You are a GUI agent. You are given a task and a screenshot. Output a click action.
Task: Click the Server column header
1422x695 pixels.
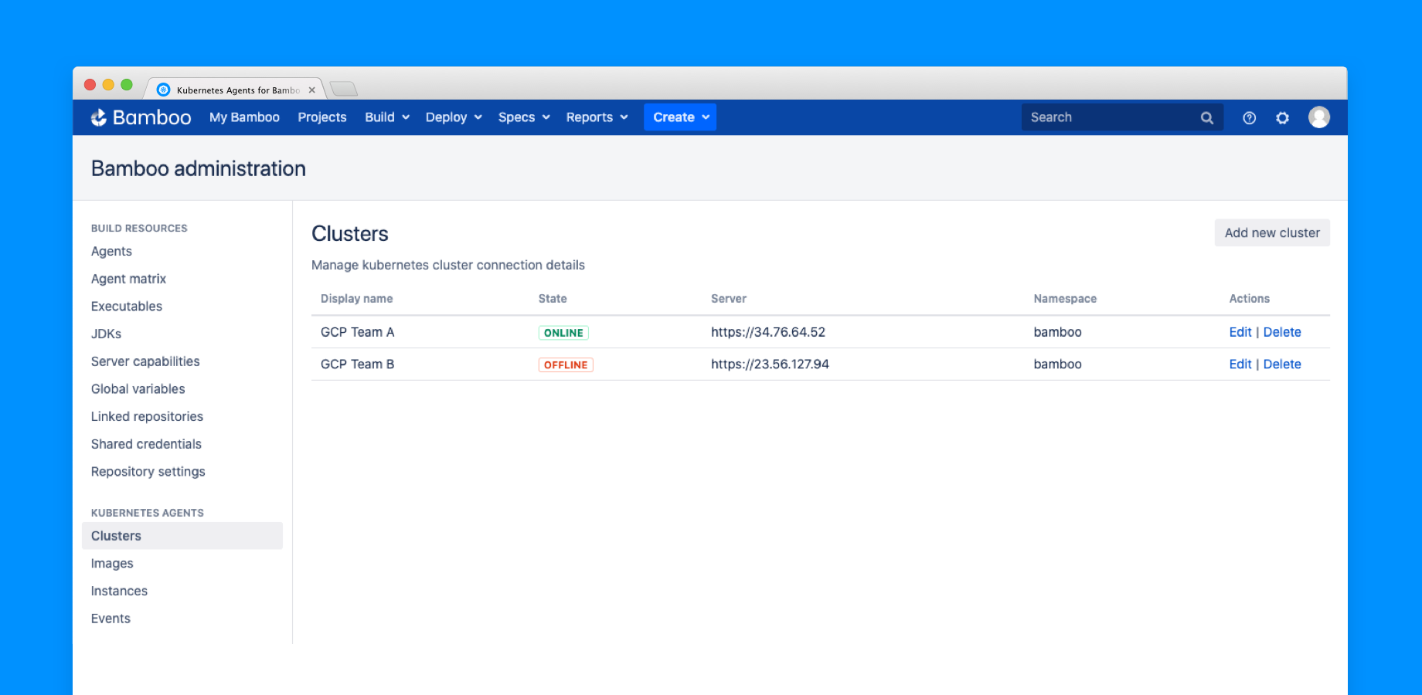[x=728, y=299]
